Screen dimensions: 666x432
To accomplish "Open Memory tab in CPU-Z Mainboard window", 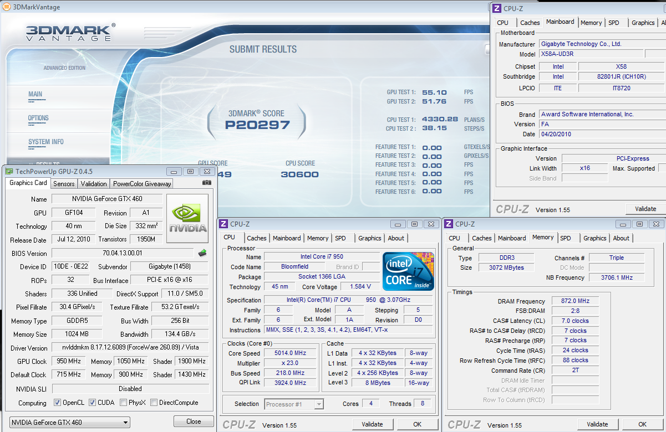I will [591, 23].
